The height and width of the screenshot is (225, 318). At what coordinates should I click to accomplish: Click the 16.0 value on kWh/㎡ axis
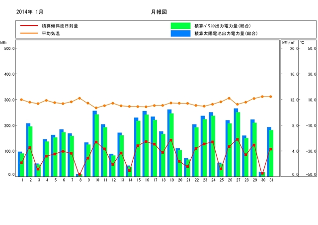tap(294, 74)
